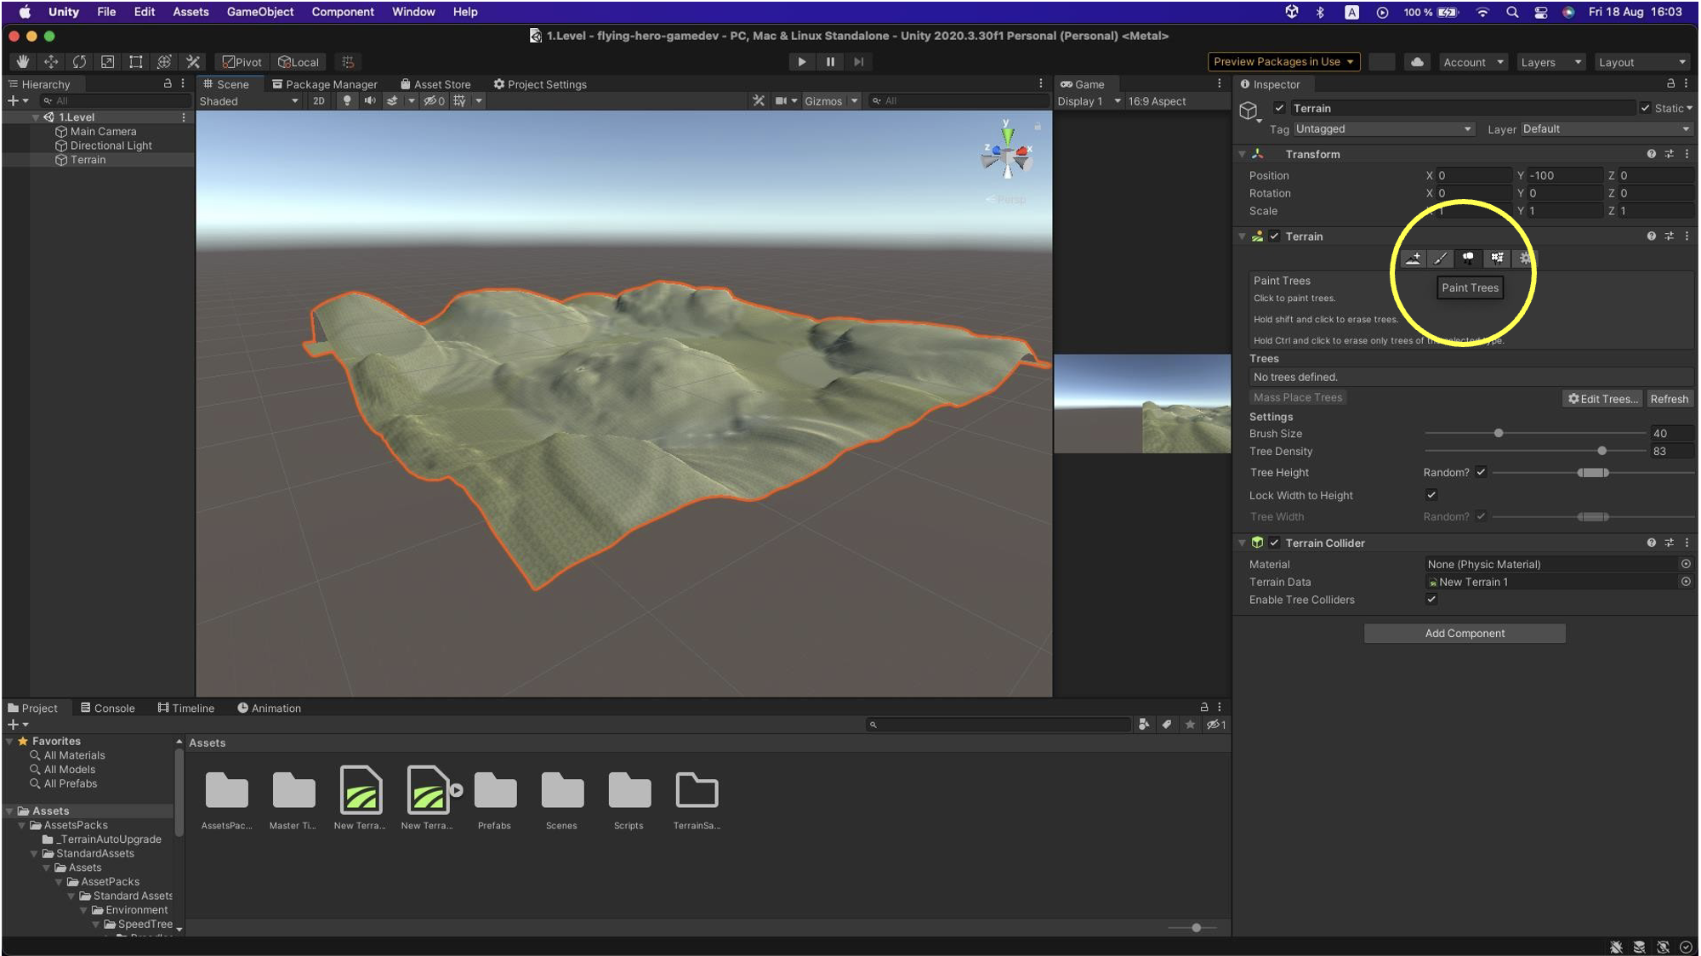
Task: Click the Create Neighbor Terrains icon
Action: pyautogui.click(x=1413, y=259)
